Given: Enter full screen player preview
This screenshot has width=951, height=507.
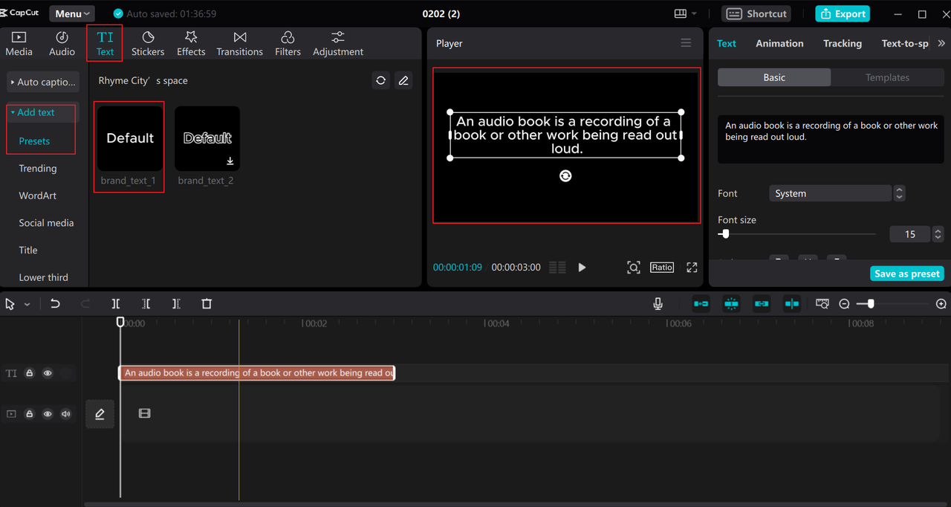Looking at the screenshot, I should point(692,268).
